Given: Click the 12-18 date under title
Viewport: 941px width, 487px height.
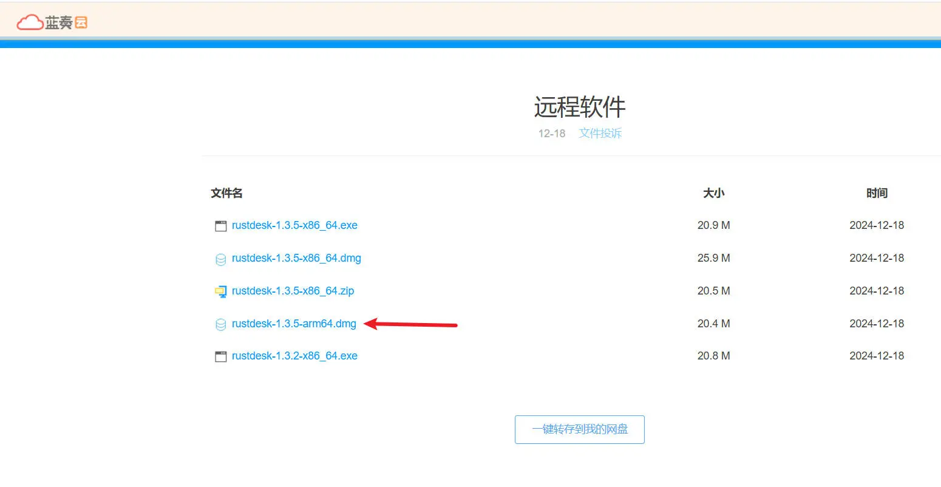Looking at the screenshot, I should pos(552,134).
